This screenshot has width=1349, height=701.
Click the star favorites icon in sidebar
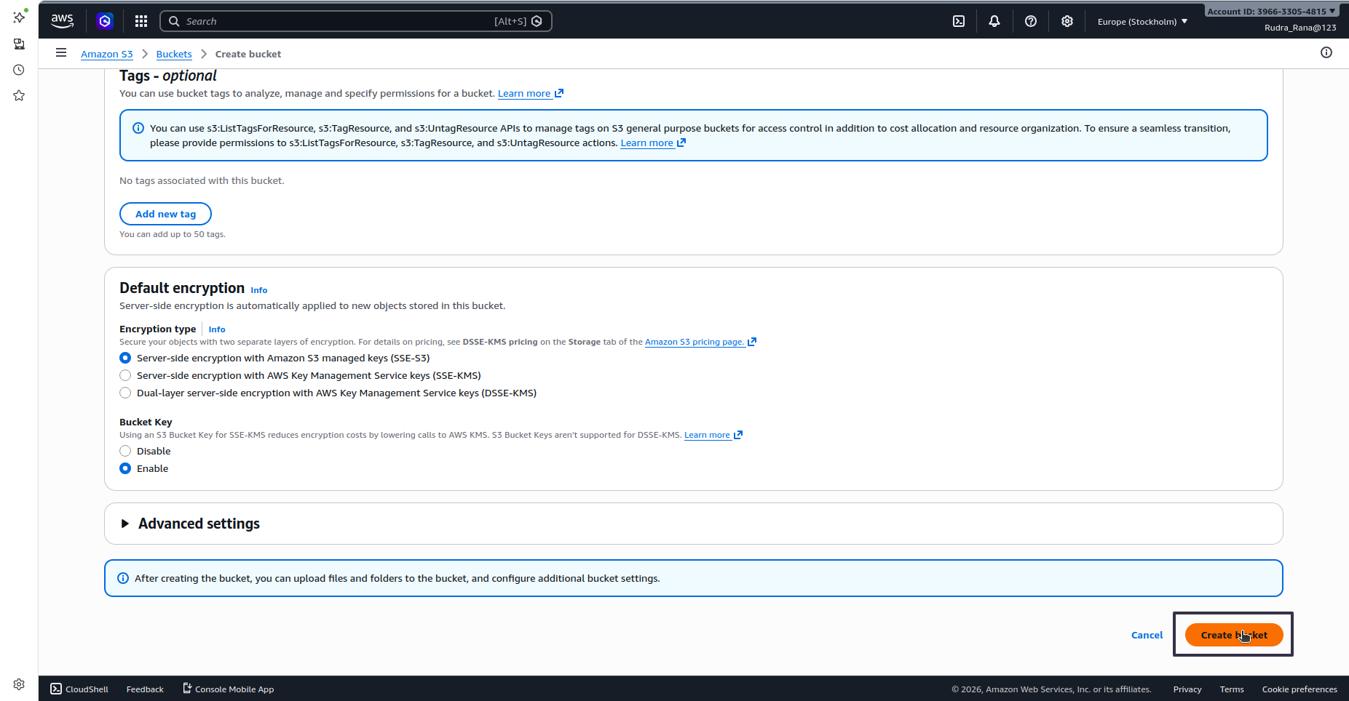(19, 95)
